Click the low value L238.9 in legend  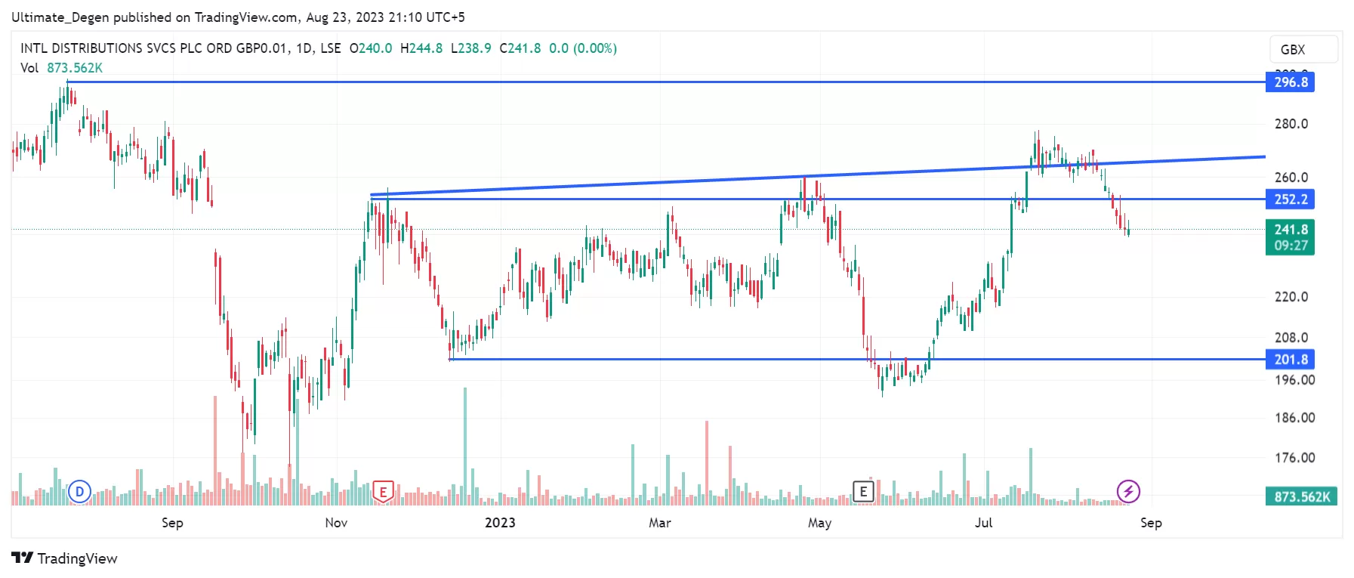coord(471,48)
